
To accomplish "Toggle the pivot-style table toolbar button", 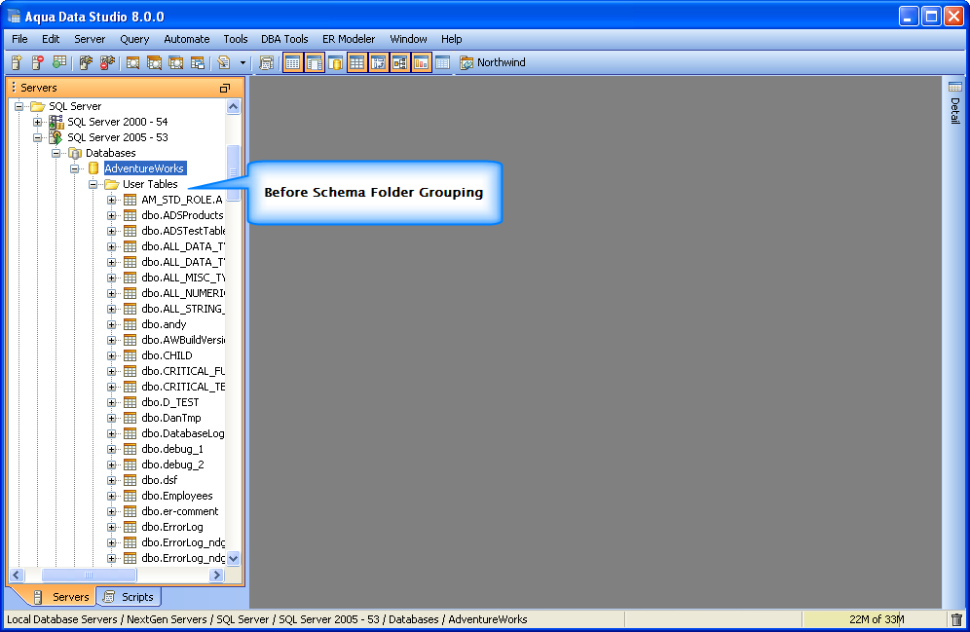I will (x=379, y=62).
